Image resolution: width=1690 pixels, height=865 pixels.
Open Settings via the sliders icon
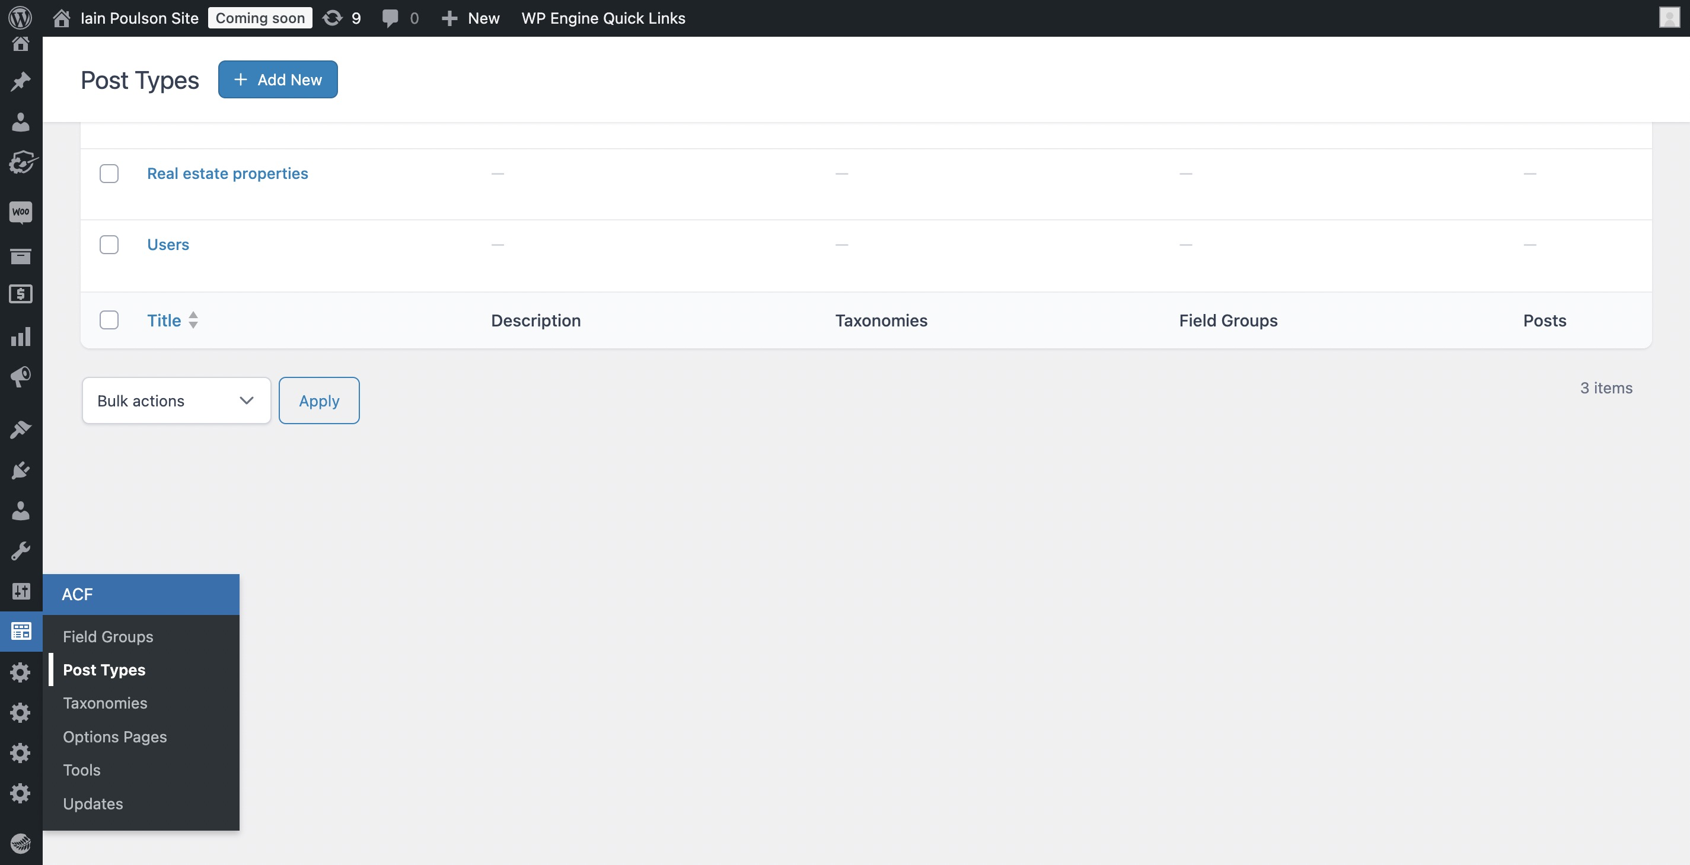(21, 592)
